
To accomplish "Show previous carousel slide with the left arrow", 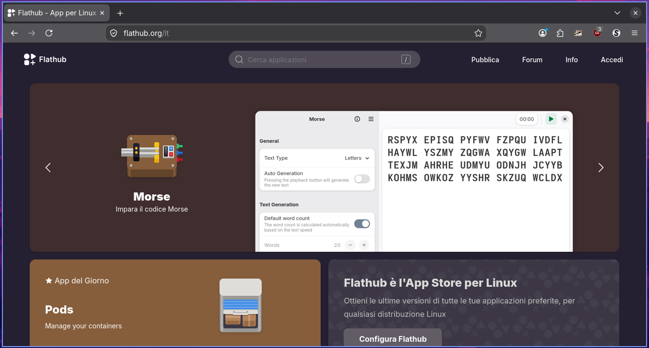I will pyautogui.click(x=48, y=168).
